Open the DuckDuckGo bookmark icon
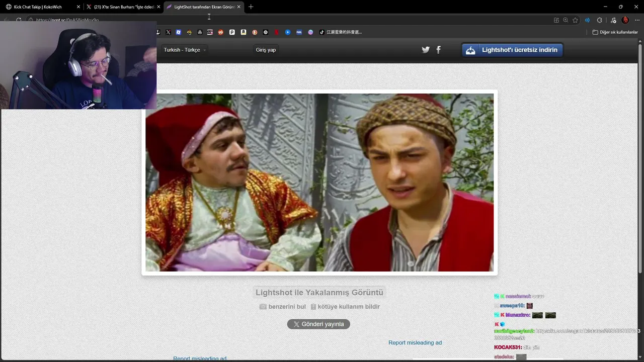Screen dimensions: 644x362 point(255,32)
